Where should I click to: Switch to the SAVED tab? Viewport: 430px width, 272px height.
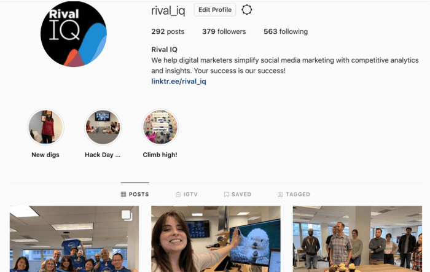coord(238,195)
